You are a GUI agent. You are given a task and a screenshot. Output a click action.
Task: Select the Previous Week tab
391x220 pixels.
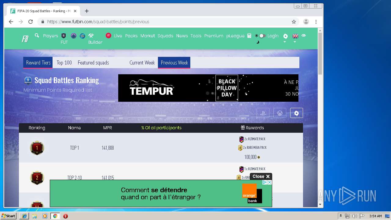click(174, 63)
